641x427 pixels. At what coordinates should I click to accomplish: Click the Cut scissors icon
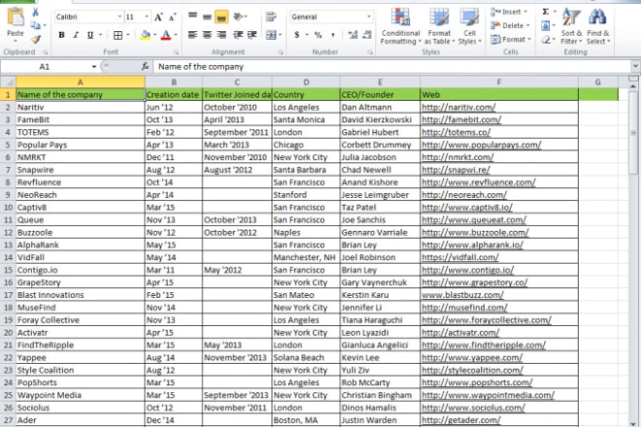click(36, 13)
